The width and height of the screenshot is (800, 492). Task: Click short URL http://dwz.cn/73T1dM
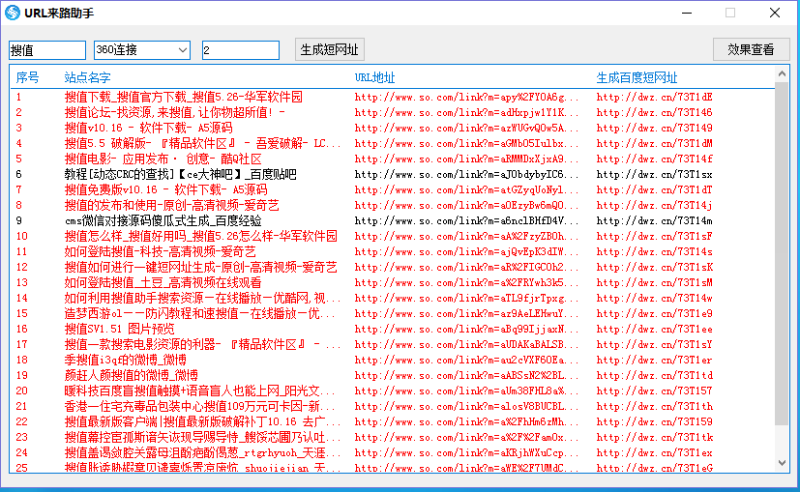click(654, 143)
